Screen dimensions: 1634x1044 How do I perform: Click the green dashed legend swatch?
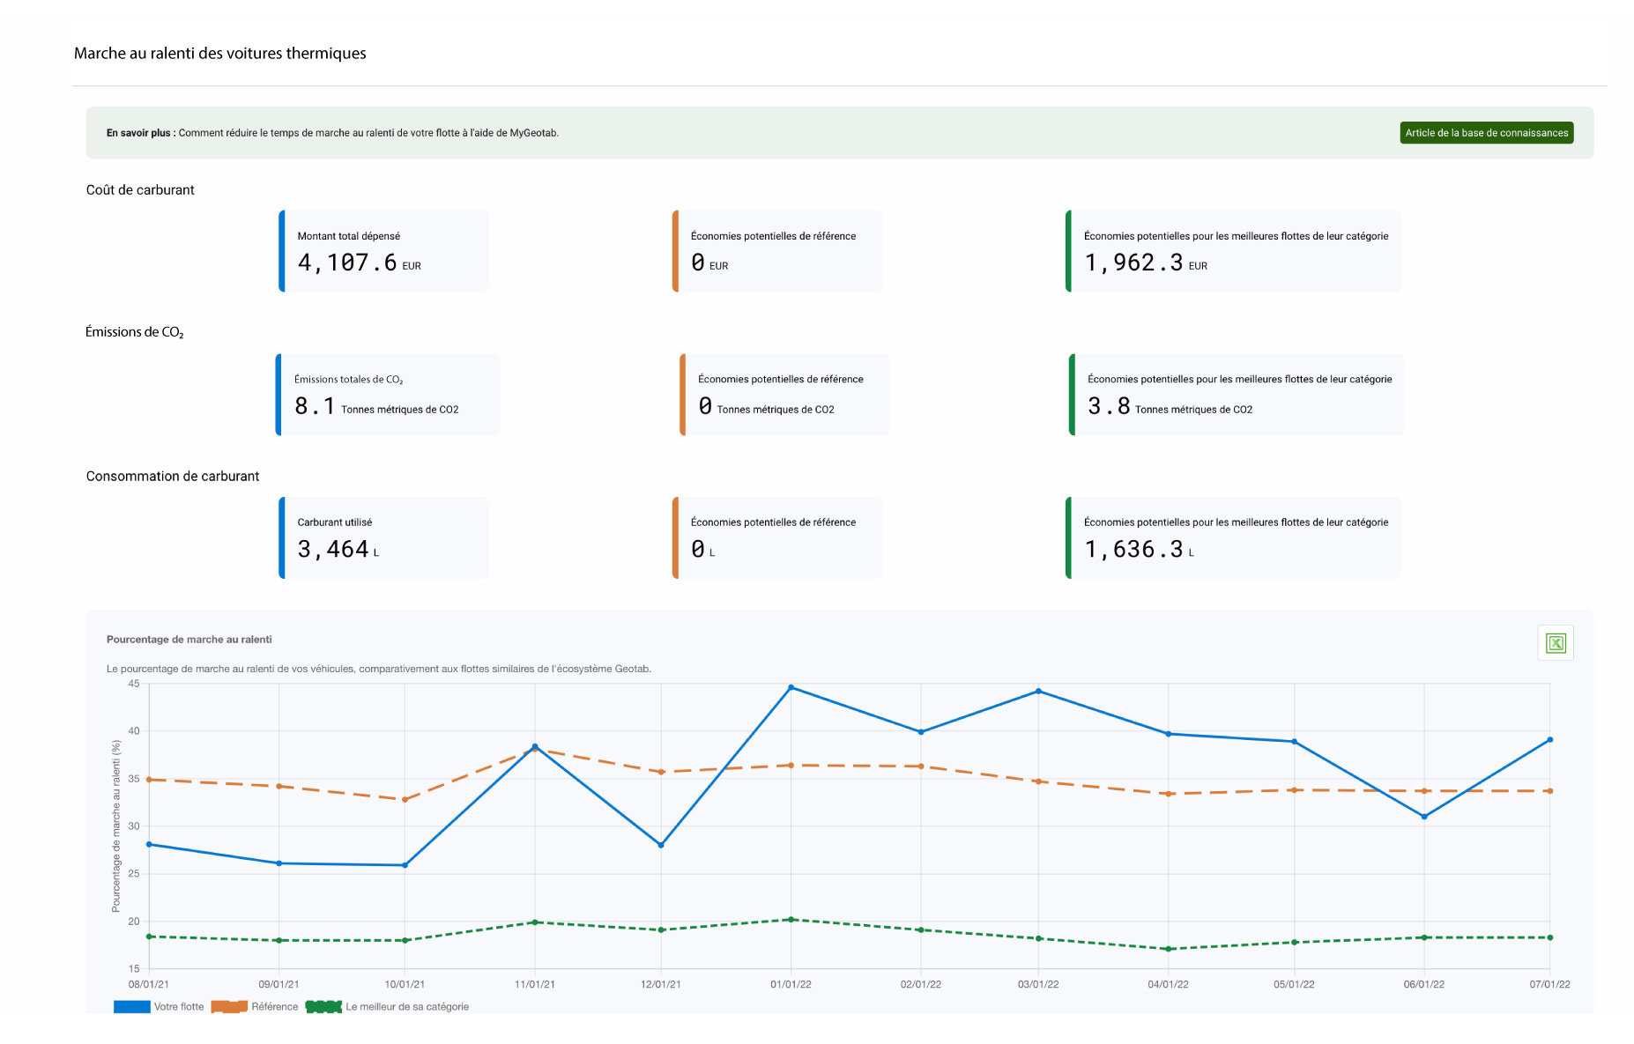tap(323, 1006)
